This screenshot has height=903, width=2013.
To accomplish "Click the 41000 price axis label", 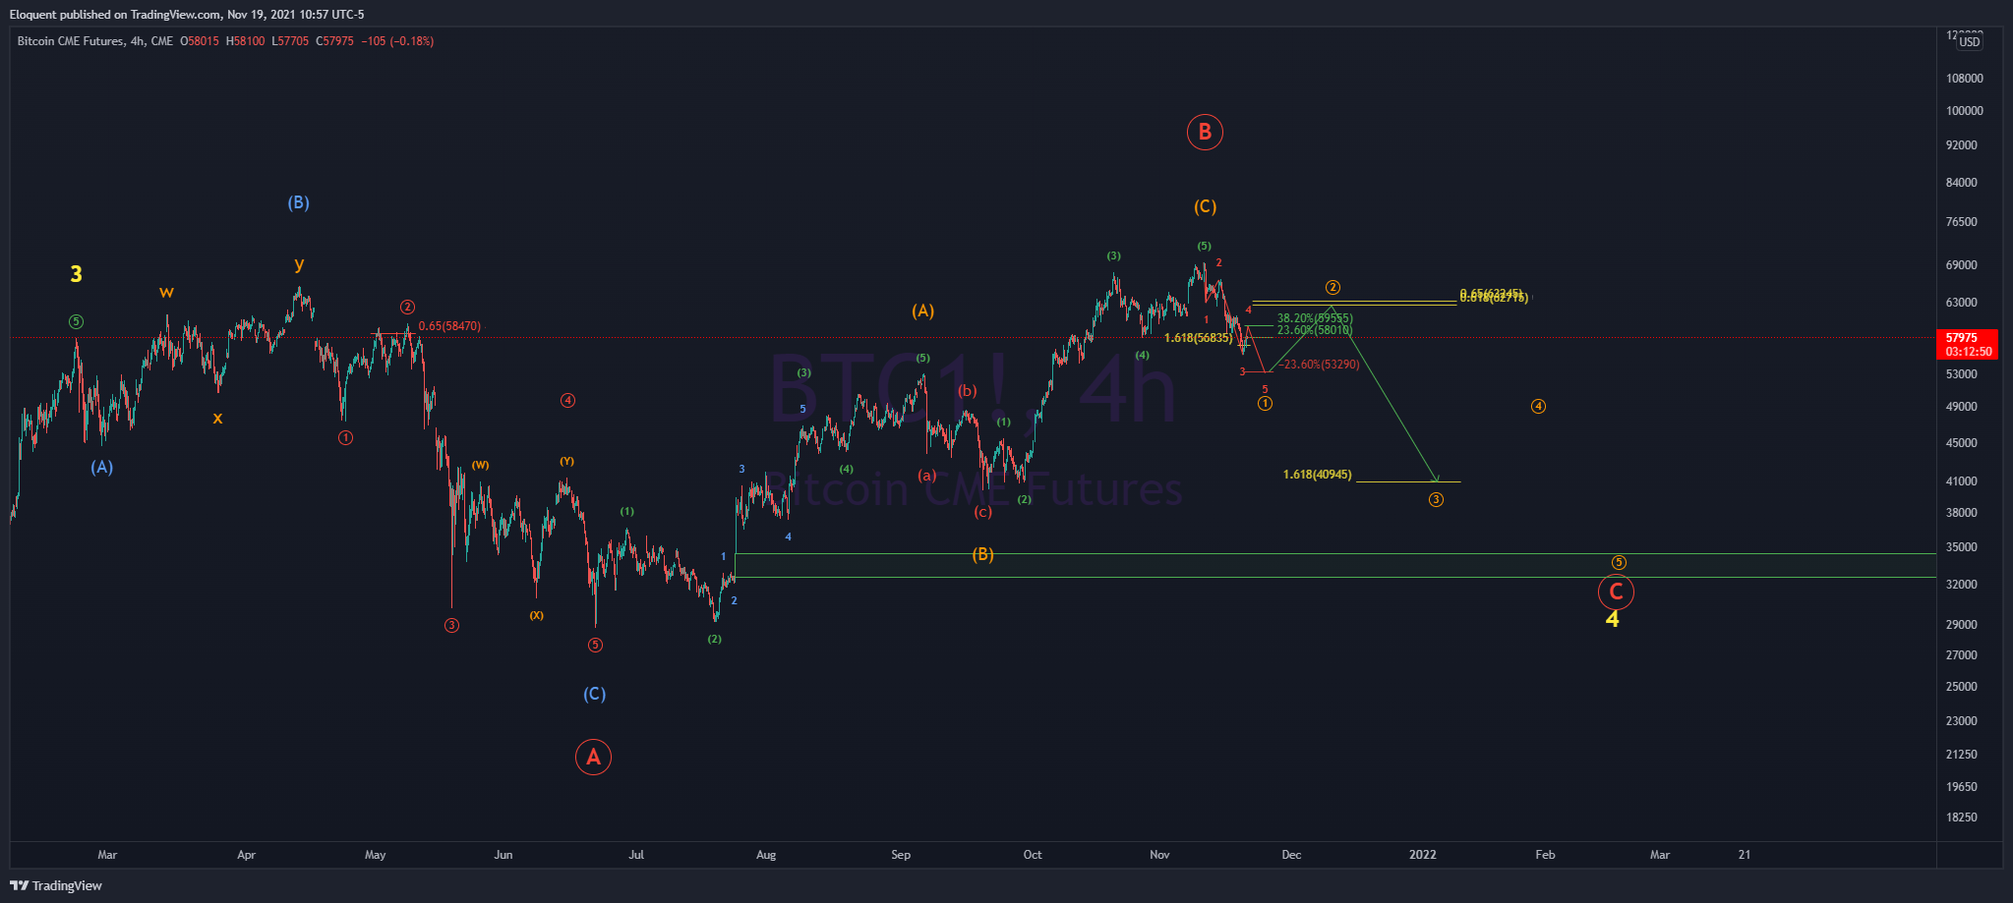I will pyautogui.click(x=1961, y=481).
